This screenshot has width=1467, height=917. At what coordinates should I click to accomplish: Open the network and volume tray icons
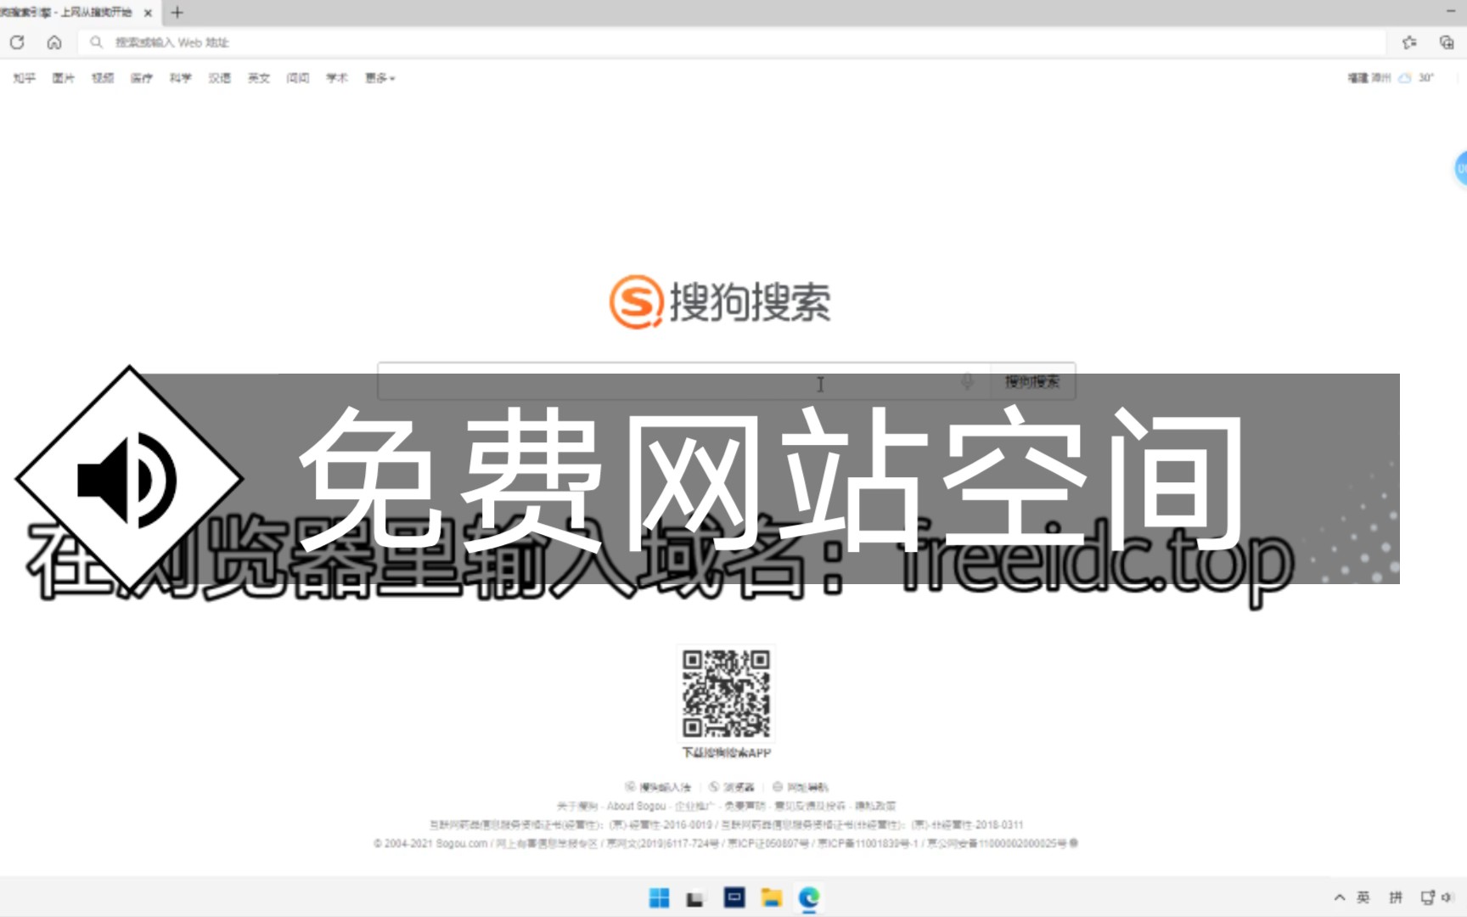point(1436,897)
